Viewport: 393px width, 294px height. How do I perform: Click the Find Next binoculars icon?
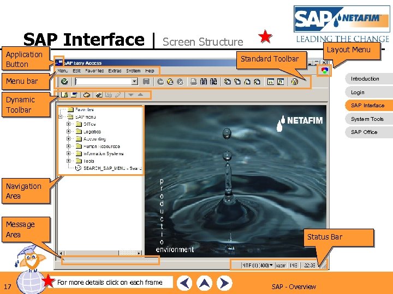pos(213,82)
